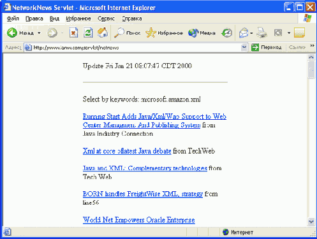This screenshot has width=317, height=239.
Task: Refresh the page with the Refresh icon
Action: [x=88, y=33]
